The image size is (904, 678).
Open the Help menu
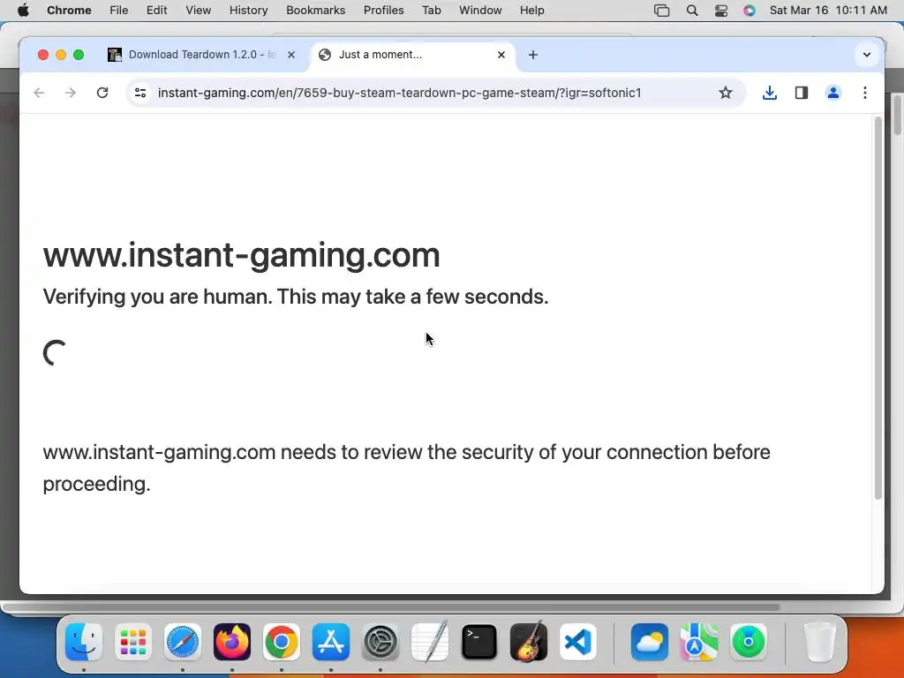tap(531, 11)
